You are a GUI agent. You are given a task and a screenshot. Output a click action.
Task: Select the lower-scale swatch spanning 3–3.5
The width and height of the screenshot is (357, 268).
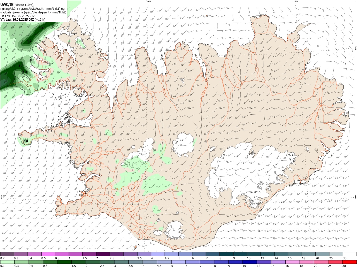coord(121,262)
